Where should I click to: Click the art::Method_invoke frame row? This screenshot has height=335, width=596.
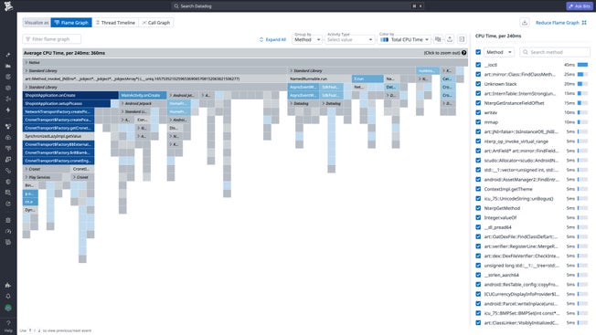154,79
